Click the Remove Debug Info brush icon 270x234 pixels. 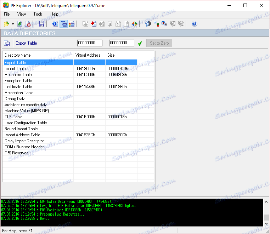coord(173,24)
